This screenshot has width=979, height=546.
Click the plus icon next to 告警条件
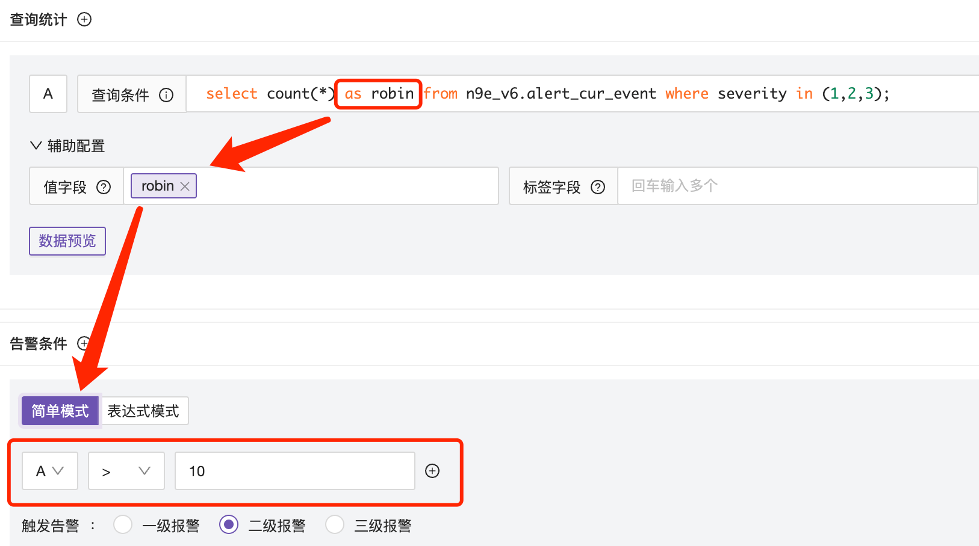84,343
